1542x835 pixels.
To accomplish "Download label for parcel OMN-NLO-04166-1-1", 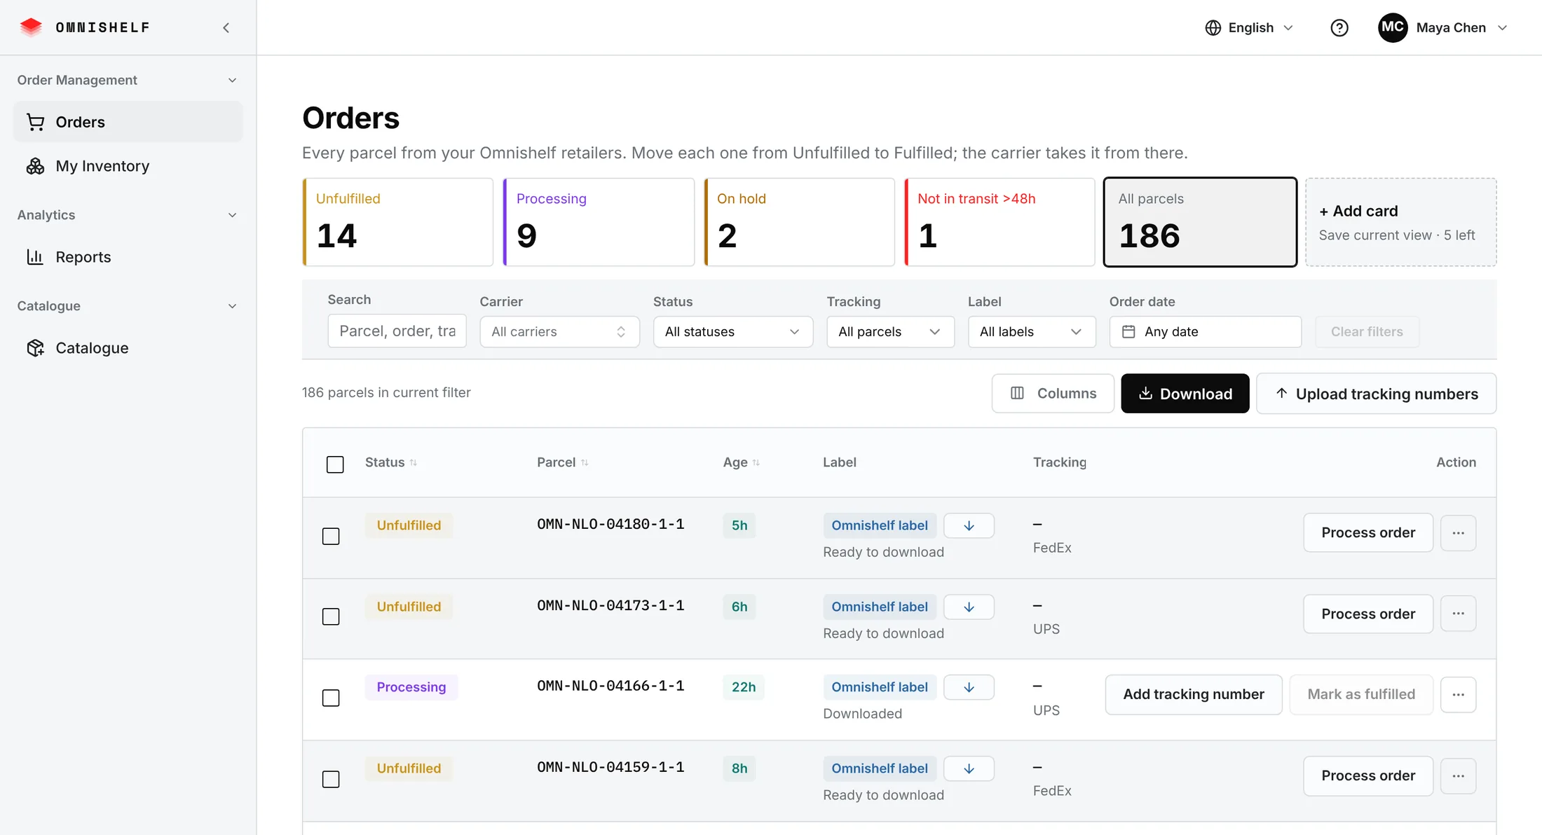I will click(x=969, y=687).
